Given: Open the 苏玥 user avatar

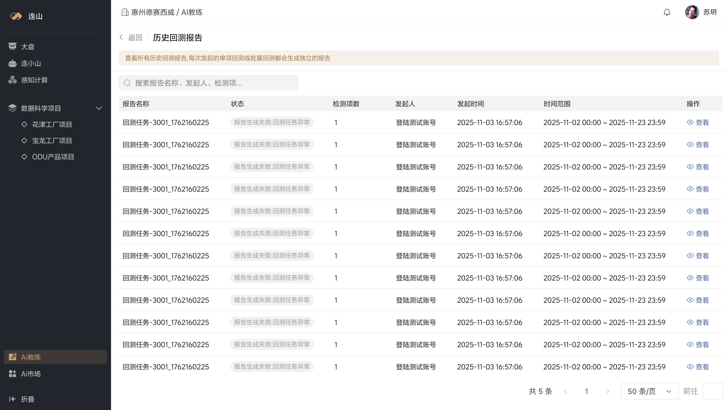Looking at the screenshot, I should 692,12.
